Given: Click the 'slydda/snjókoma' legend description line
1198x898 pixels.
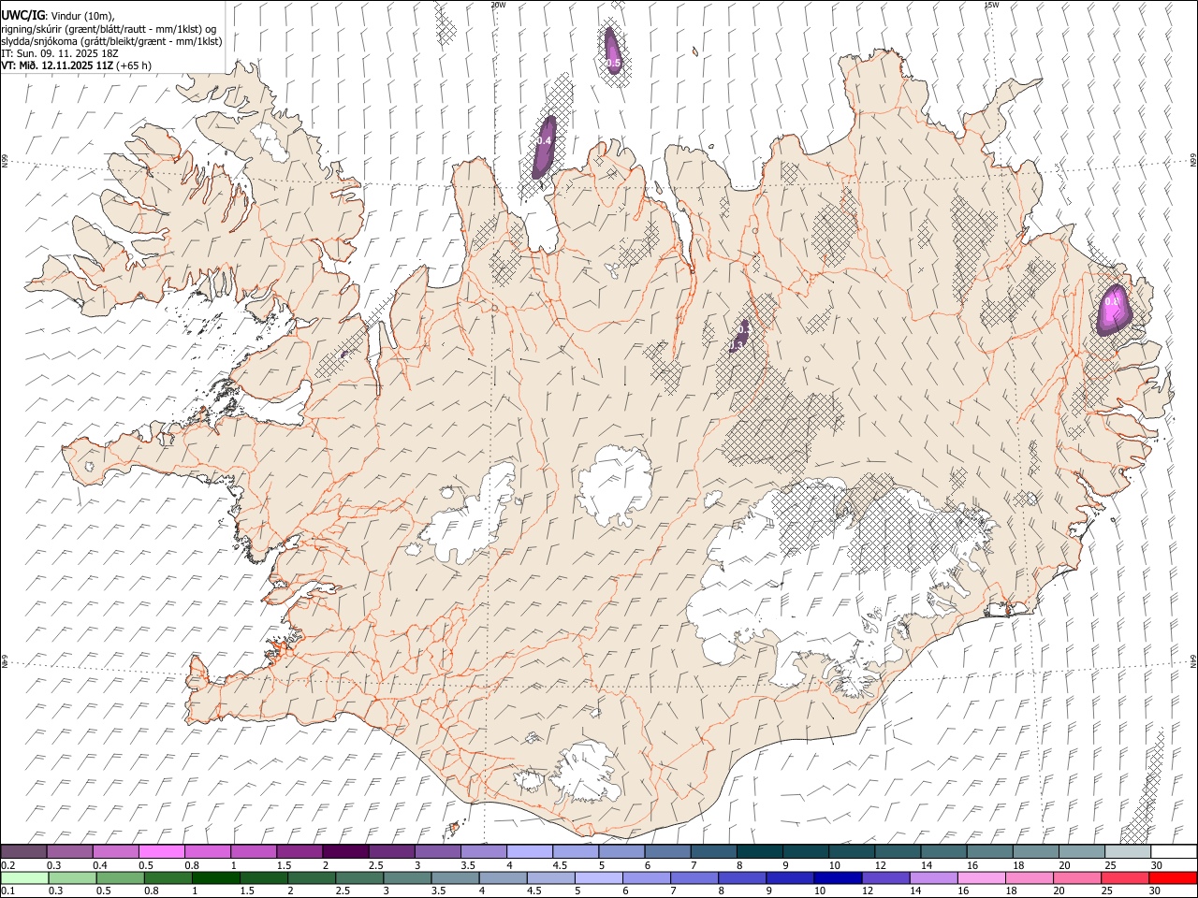Looking at the screenshot, I should pos(112,41).
